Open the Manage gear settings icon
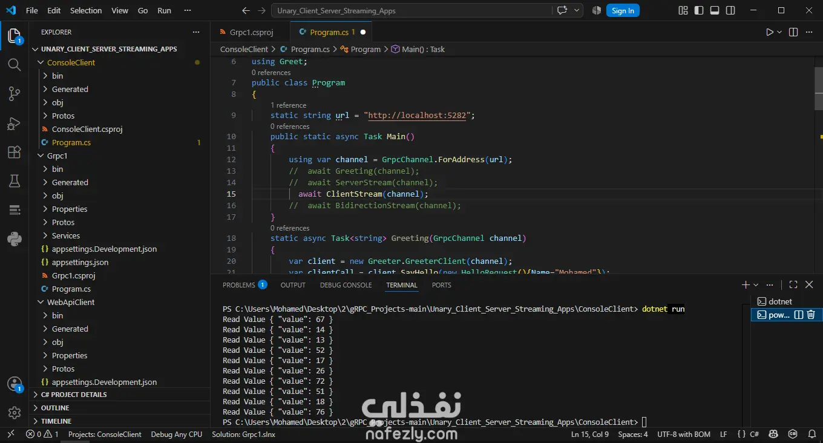This screenshot has height=443, width=823. pyautogui.click(x=15, y=413)
